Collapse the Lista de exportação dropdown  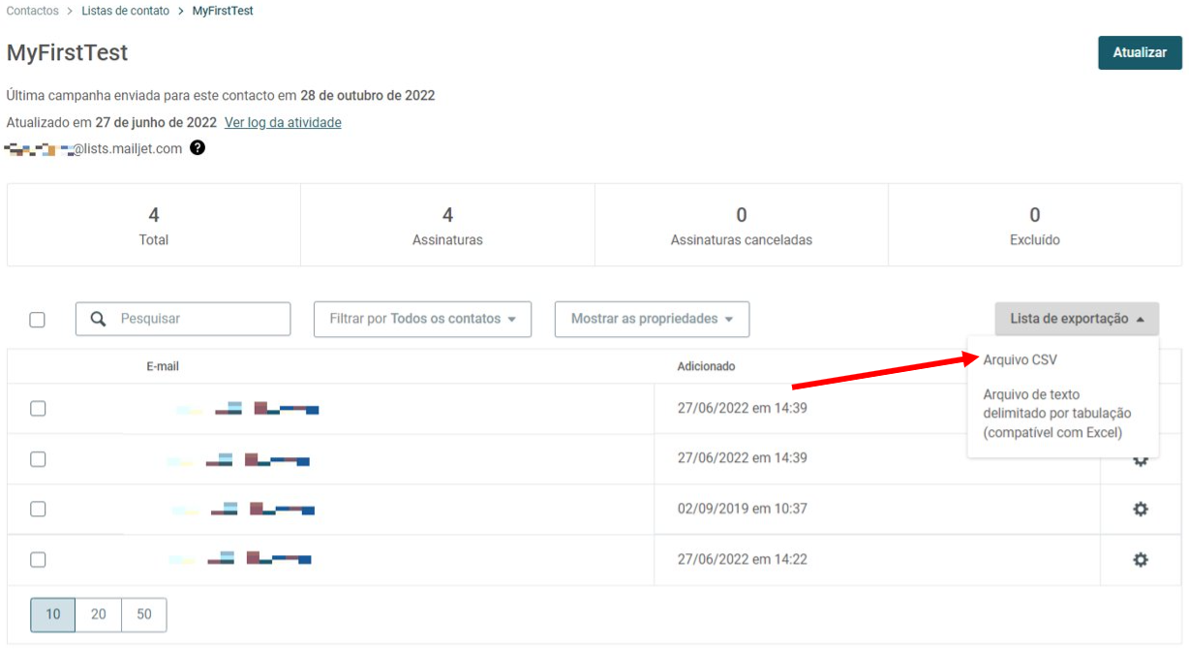1077,319
